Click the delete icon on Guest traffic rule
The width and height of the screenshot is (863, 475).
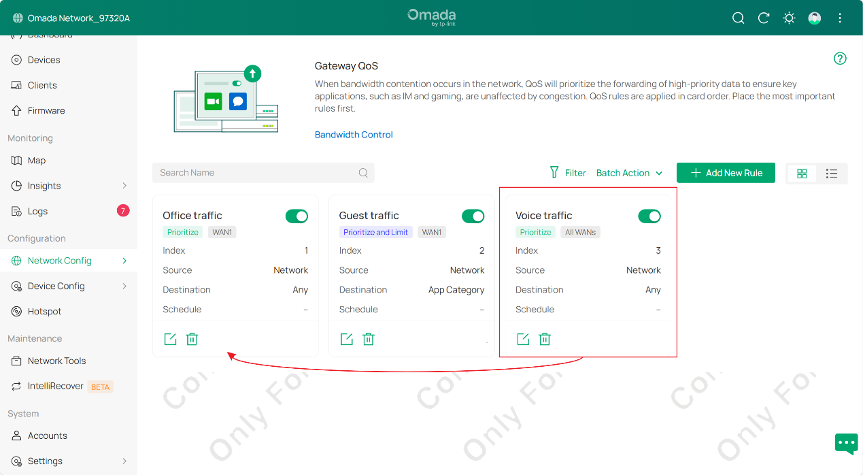[368, 338]
